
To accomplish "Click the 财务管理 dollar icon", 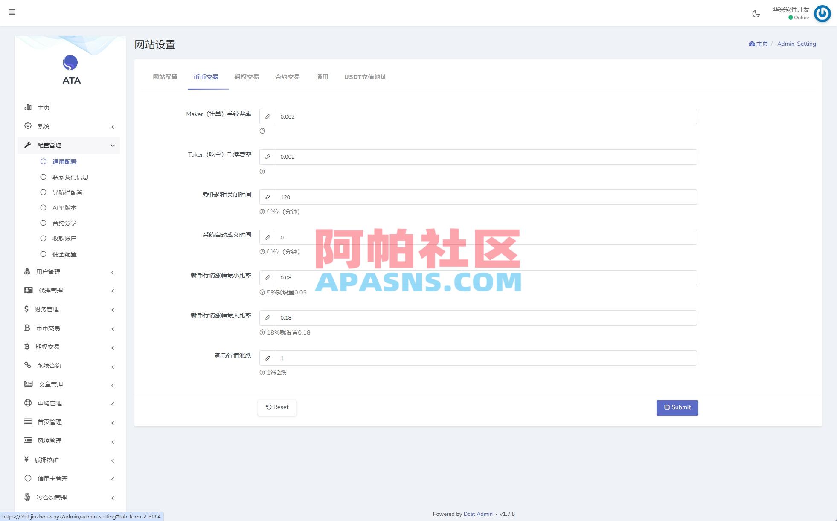I will click(x=27, y=309).
